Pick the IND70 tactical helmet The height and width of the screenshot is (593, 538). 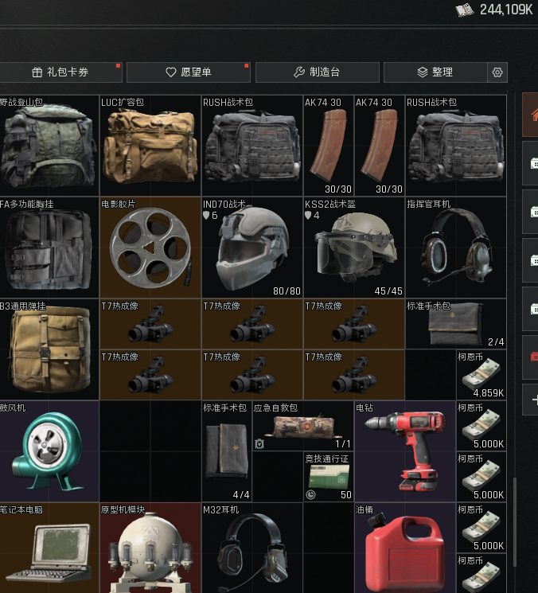point(251,248)
